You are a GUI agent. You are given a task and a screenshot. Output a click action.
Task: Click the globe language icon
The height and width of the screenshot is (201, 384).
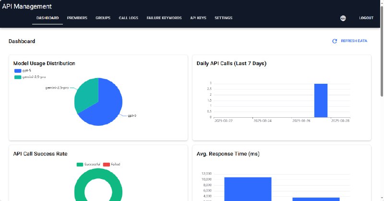click(x=343, y=18)
